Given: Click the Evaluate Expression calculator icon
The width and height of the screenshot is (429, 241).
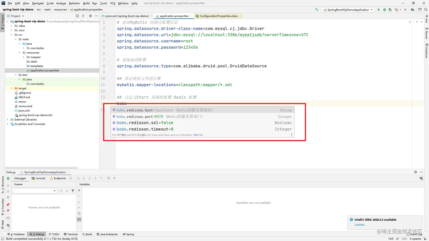Looking at the screenshot, I should 108,178.
